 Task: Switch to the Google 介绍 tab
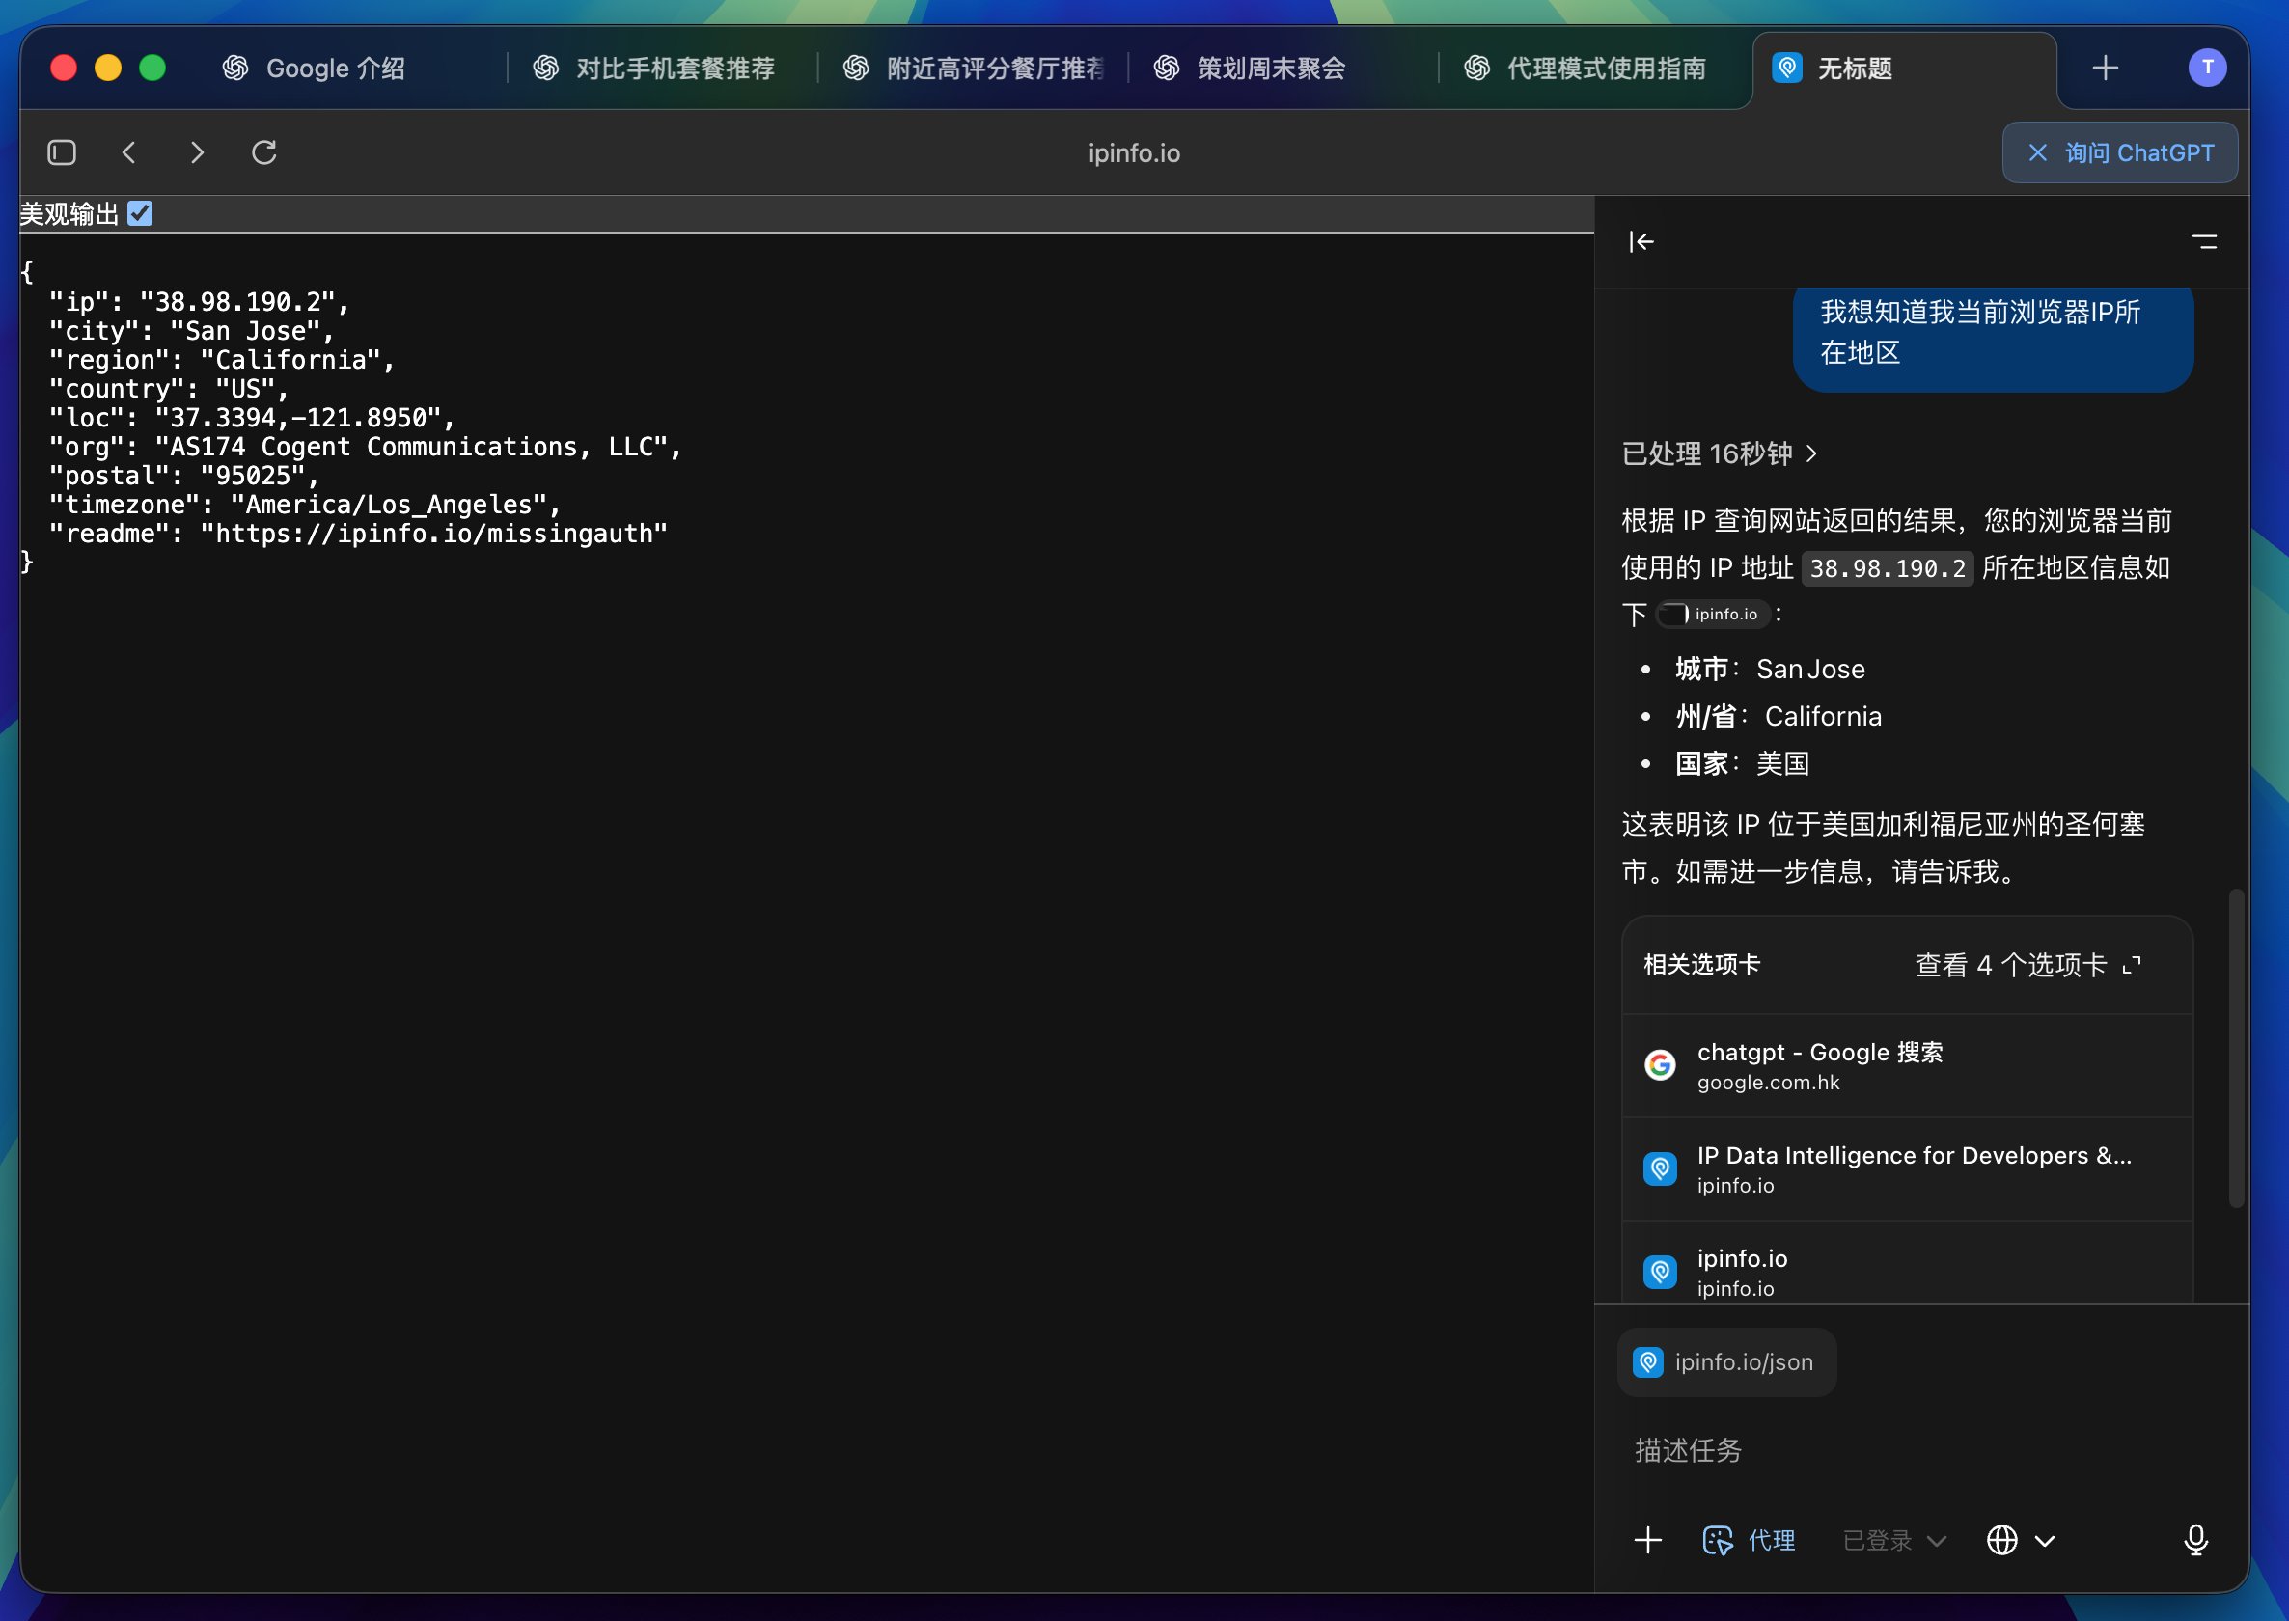[x=335, y=68]
